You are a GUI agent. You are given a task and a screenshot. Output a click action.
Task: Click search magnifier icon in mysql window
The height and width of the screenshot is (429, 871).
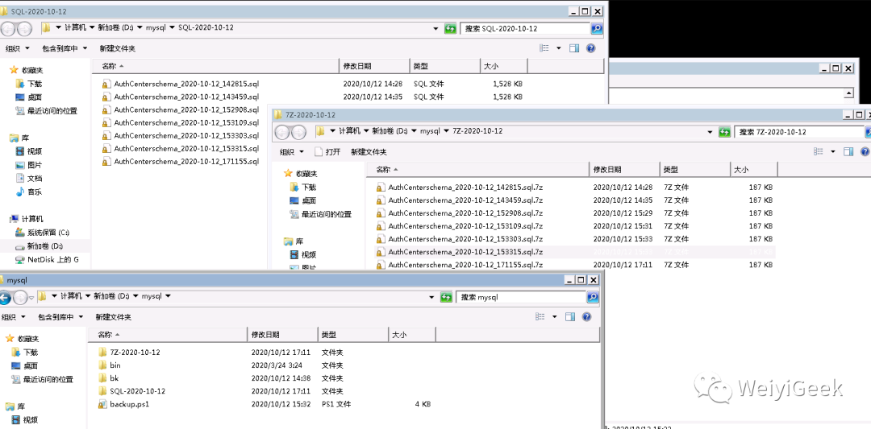pyautogui.click(x=593, y=298)
